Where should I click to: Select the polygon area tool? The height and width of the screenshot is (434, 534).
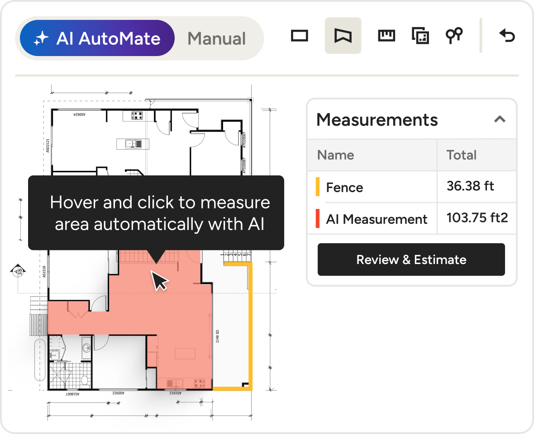(343, 36)
